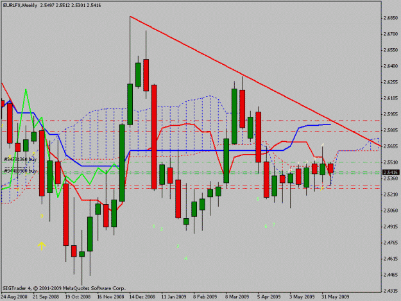Click the highlighted 2.5416 current price tag
Screen dimensions: 401x301
391,173
